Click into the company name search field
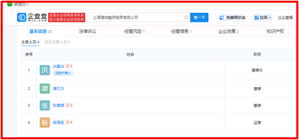This screenshot has width=299, height=140. click(136, 17)
